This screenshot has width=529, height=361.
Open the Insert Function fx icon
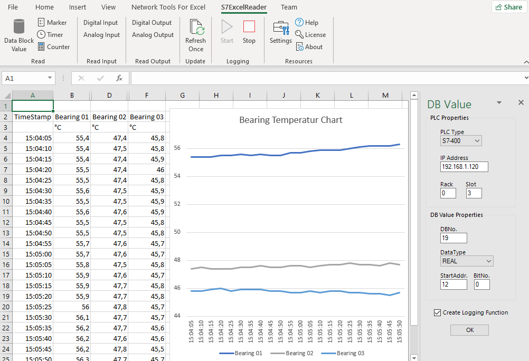[x=119, y=78]
